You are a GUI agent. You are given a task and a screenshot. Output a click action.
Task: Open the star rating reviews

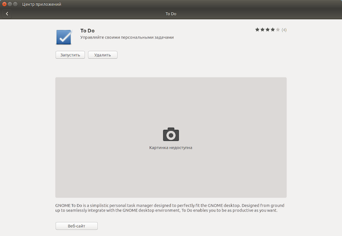click(267, 30)
